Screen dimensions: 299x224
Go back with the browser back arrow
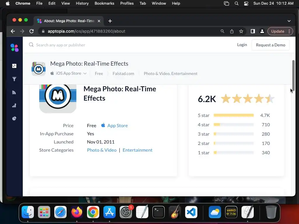click(x=13, y=31)
